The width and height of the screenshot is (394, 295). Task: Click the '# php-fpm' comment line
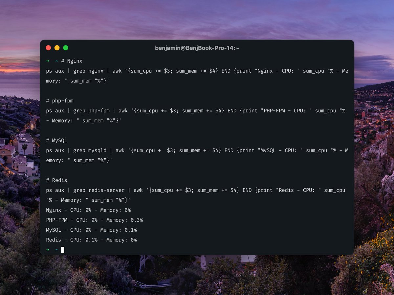pyautogui.click(x=60, y=101)
